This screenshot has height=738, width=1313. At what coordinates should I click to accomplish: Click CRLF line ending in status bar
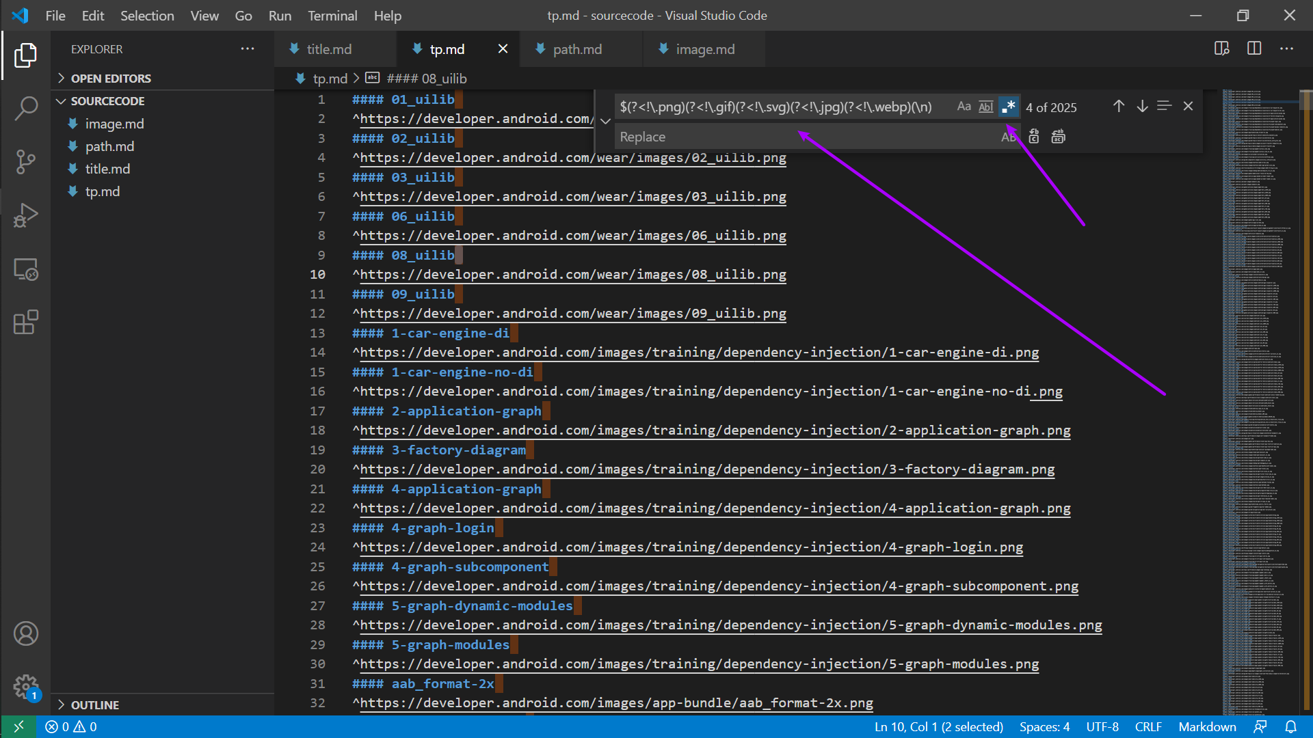click(x=1148, y=726)
